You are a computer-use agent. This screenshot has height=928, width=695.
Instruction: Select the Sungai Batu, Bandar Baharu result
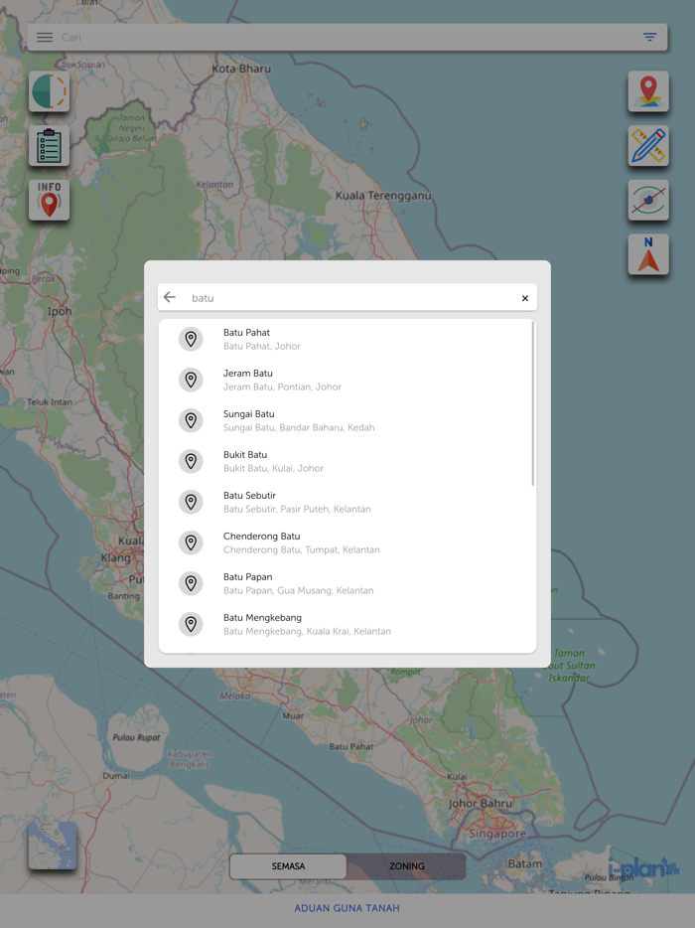pos(347,421)
